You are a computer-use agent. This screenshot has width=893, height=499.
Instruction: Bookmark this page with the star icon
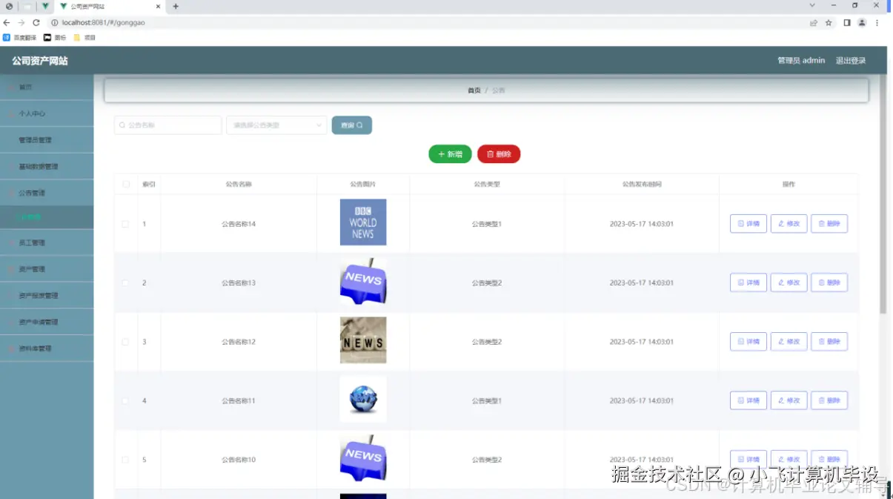click(829, 23)
